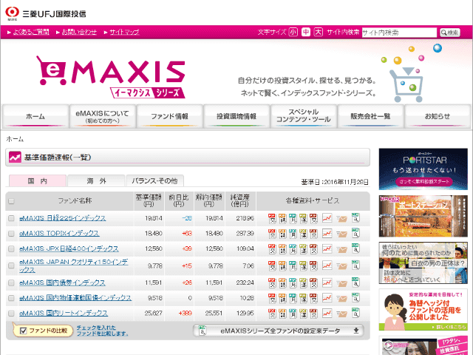The height and width of the screenshot is (355, 473).
Task: Click the ポートステーション autumn banner
Action: tap(423, 216)
